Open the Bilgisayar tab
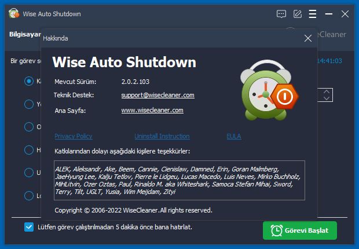Image resolution: width=359 pixels, height=249 pixels. tap(25, 34)
